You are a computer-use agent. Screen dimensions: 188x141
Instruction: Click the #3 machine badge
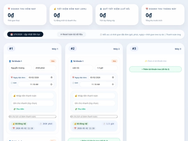click(134, 48)
